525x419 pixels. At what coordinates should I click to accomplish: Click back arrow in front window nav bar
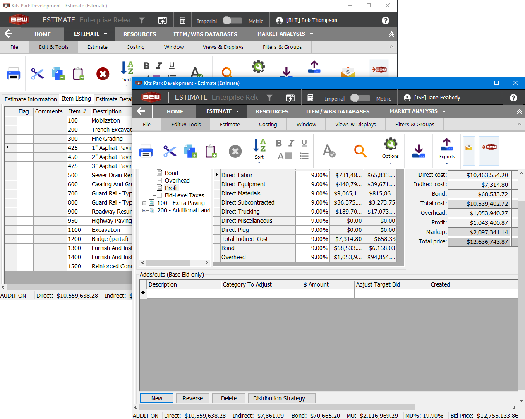tap(141, 111)
